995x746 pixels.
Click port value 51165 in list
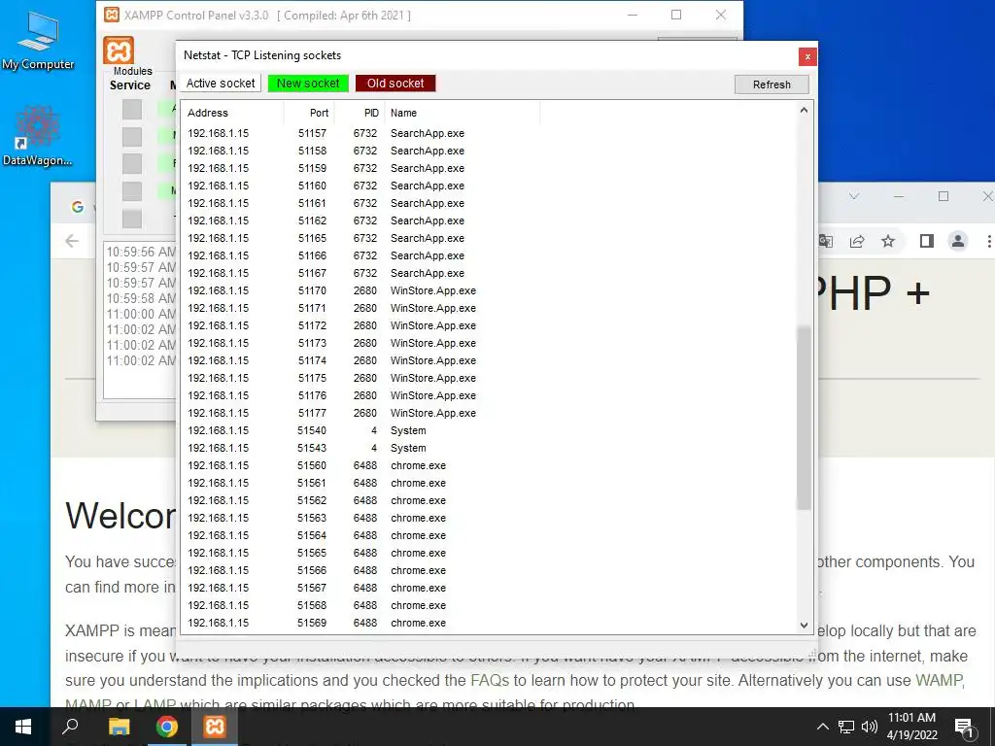[x=312, y=239]
